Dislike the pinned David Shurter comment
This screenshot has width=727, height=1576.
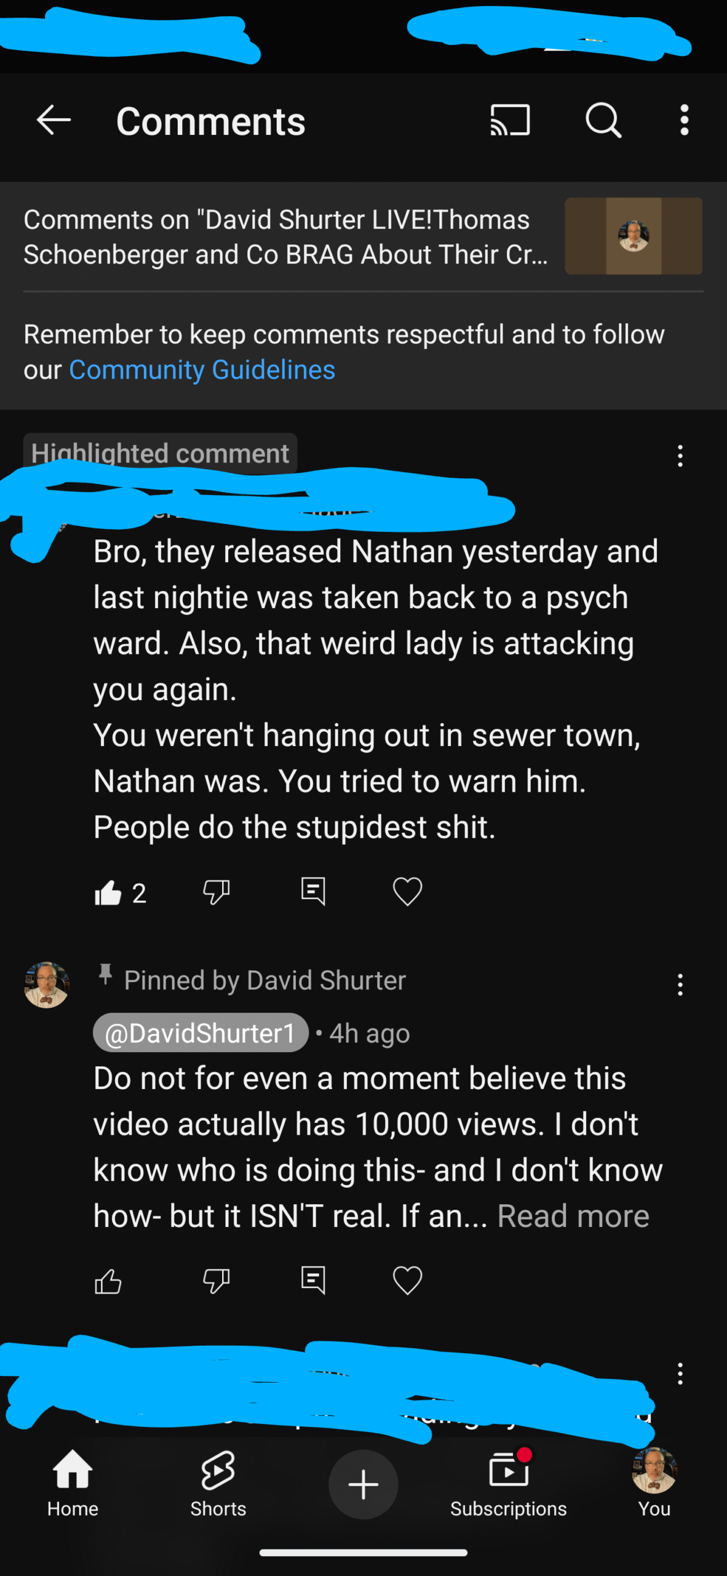pyautogui.click(x=216, y=1281)
